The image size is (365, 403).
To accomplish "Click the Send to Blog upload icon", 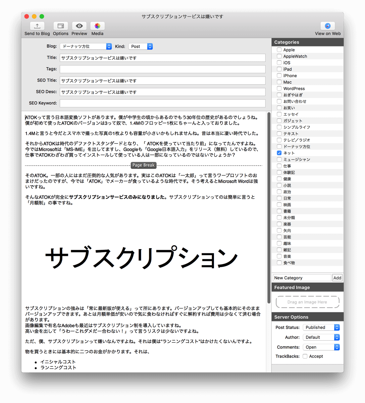I will point(37,26).
